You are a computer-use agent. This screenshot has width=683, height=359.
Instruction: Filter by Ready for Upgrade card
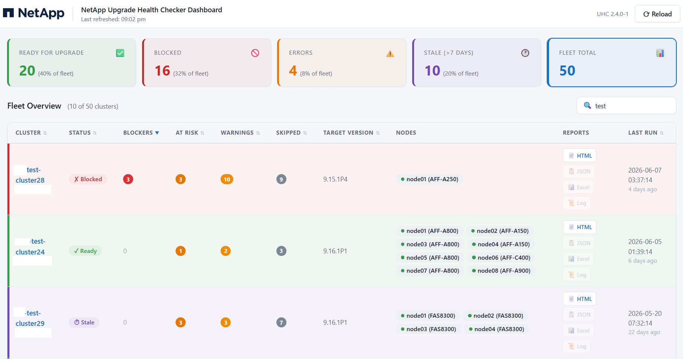click(71, 62)
